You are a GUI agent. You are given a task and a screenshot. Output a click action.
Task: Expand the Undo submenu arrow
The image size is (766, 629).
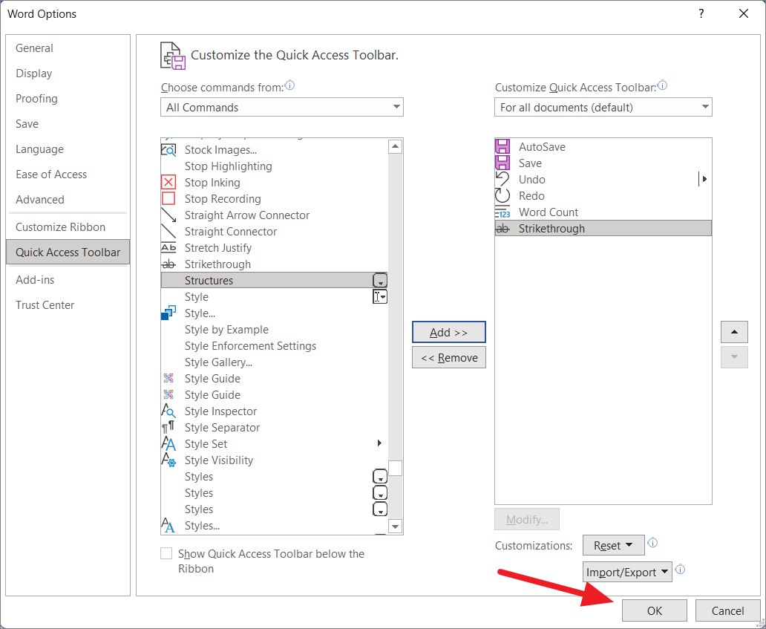[704, 180]
